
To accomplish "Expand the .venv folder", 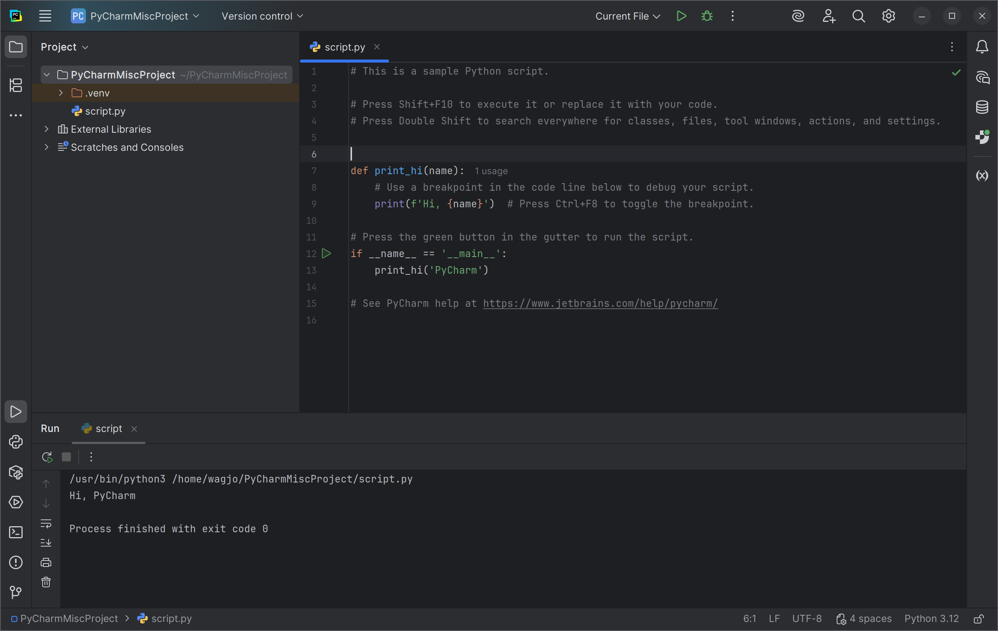I will coord(61,93).
